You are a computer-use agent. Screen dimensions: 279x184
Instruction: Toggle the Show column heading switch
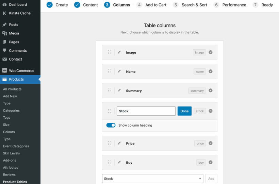tap(111, 125)
